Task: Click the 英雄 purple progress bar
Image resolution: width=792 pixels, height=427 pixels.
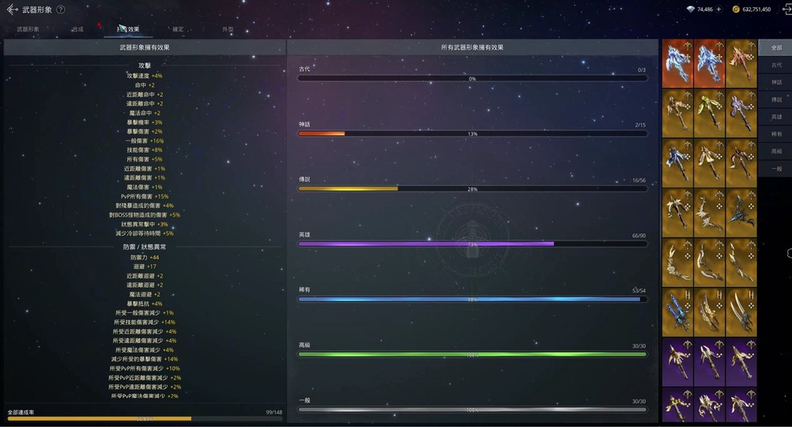Action: coord(472,244)
